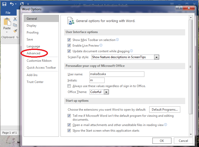Click the Copy icon in Clipboard group
This screenshot has width=199, height=147.
click(x=15, y=25)
